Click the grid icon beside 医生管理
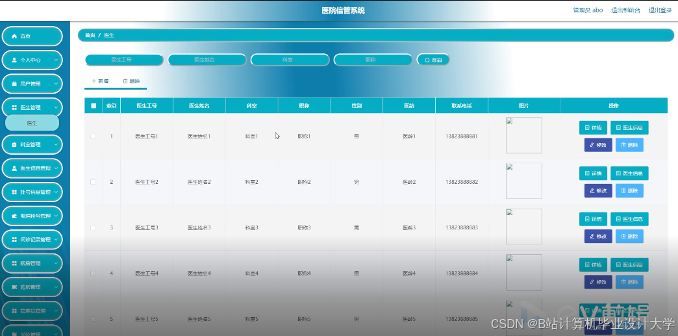 [x=14, y=108]
